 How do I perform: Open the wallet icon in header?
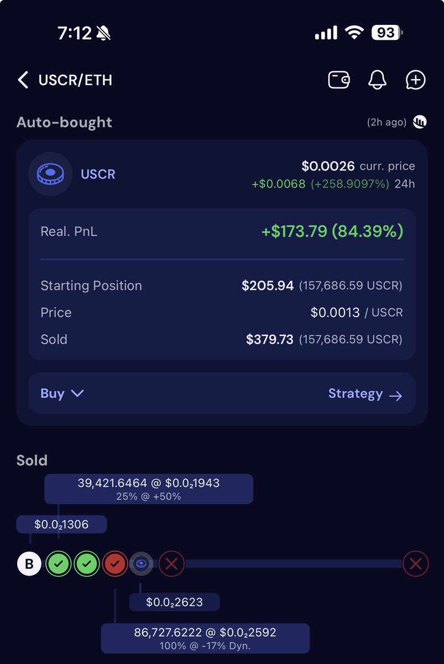339,80
